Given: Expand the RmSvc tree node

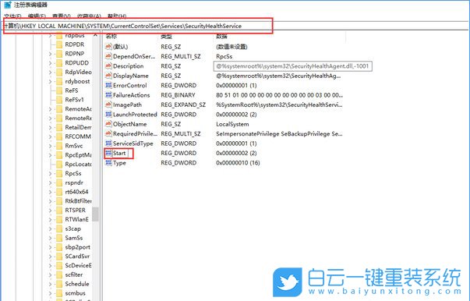Looking at the screenshot, I should point(51,146).
